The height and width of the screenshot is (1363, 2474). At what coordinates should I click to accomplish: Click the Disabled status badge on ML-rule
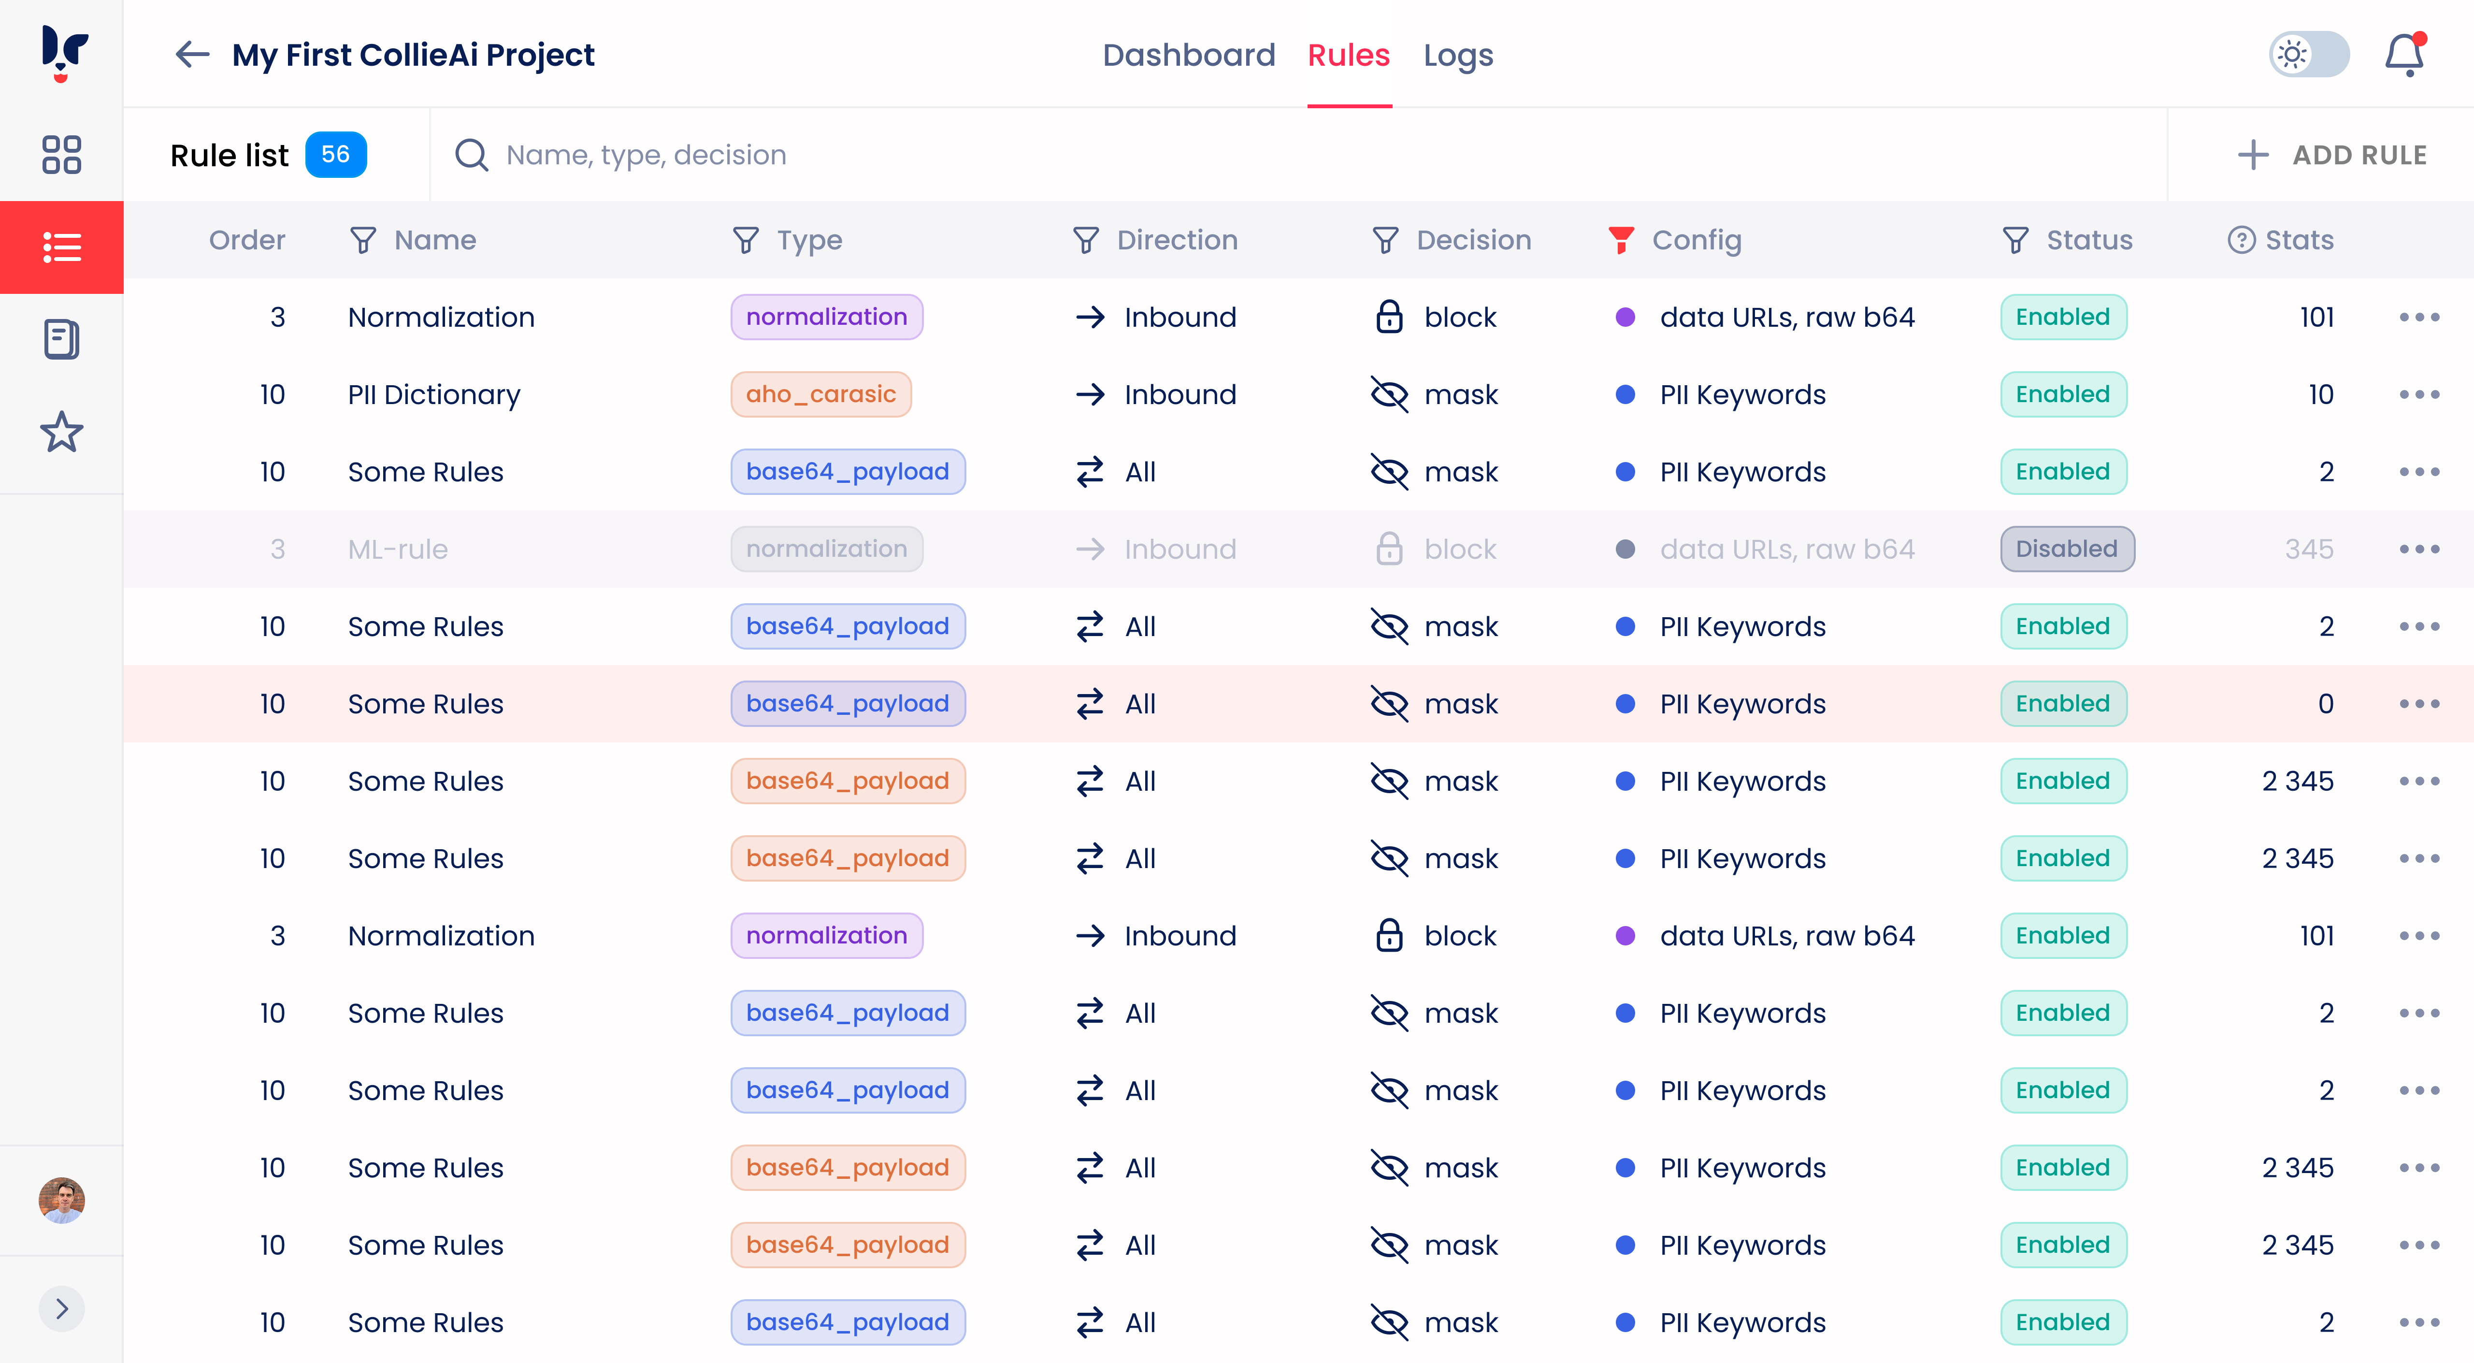pos(2067,549)
